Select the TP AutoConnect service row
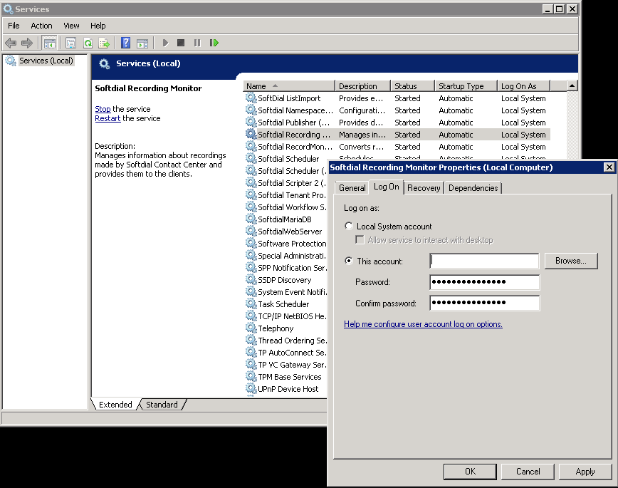 click(x=286, y=353)
